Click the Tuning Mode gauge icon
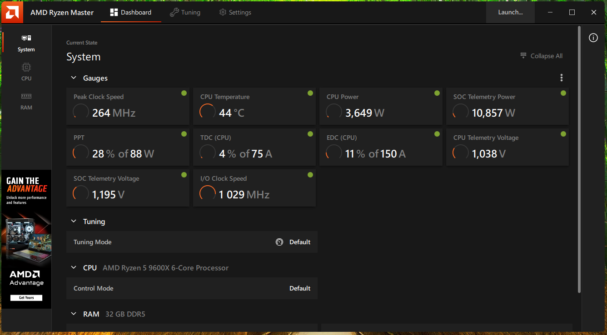607x335 pixels. [x=279, y=242]
